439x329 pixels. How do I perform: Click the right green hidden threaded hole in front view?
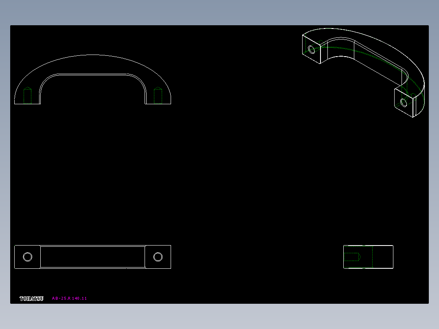point(158,95)
